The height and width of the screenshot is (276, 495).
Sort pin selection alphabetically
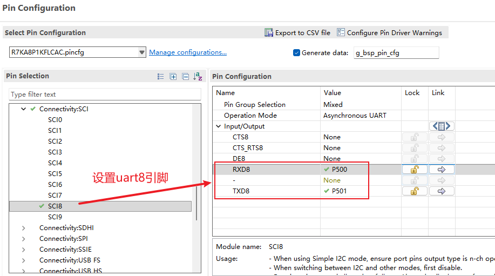point(198,76)
